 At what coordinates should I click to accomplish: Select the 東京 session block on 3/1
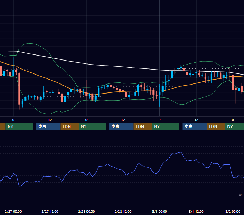click(x=194, y=126)
